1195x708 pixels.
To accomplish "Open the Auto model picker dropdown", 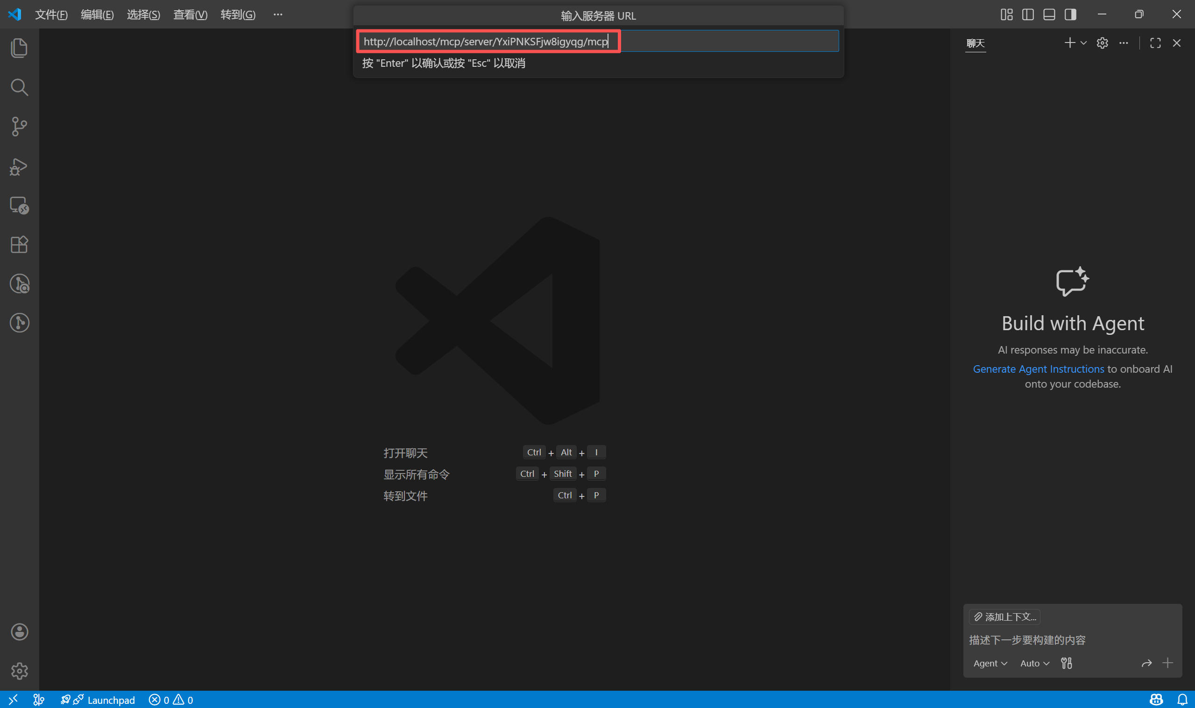I will [1034, 663].
